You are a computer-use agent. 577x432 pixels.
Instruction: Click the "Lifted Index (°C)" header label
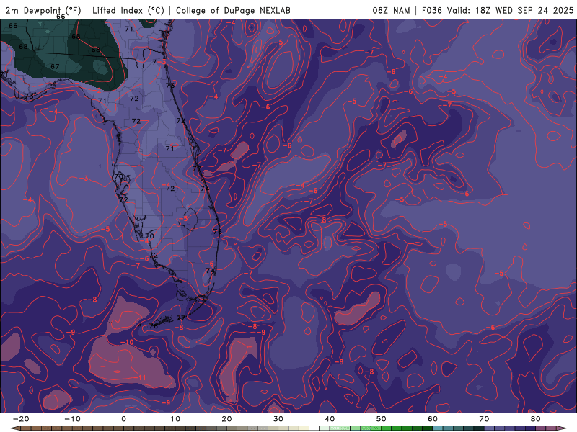point(128,10)
